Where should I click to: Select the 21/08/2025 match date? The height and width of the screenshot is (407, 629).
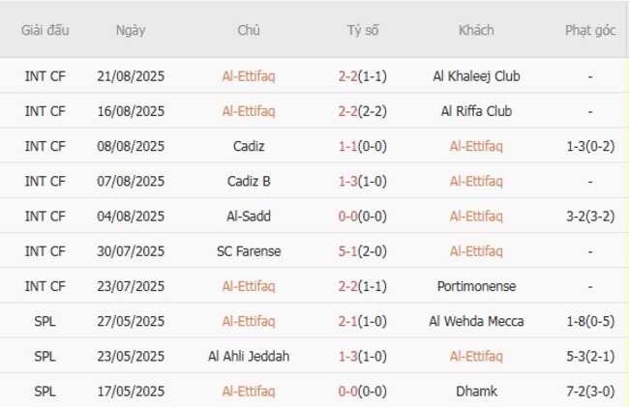click(x=131, y=76)
